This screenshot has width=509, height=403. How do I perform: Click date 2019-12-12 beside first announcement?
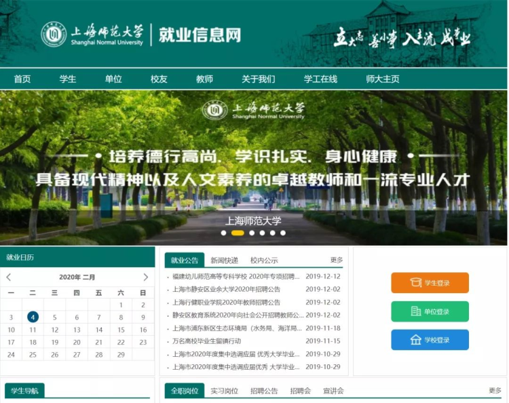(323, 276)
